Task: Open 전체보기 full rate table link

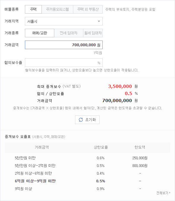Action: click(163, 193)
